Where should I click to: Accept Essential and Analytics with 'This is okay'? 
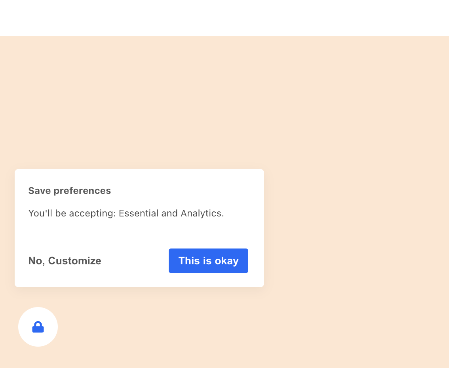pyautogui.click(x=208, y=261)
